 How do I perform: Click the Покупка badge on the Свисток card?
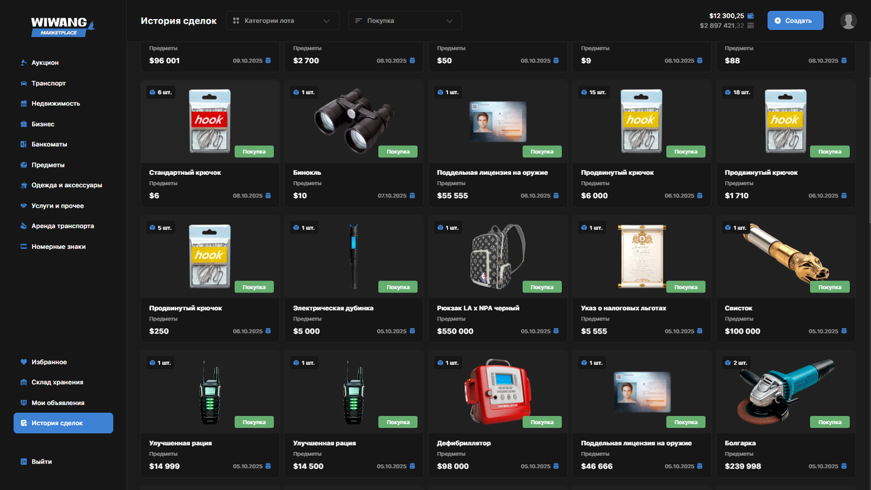(x=830, y=287)
